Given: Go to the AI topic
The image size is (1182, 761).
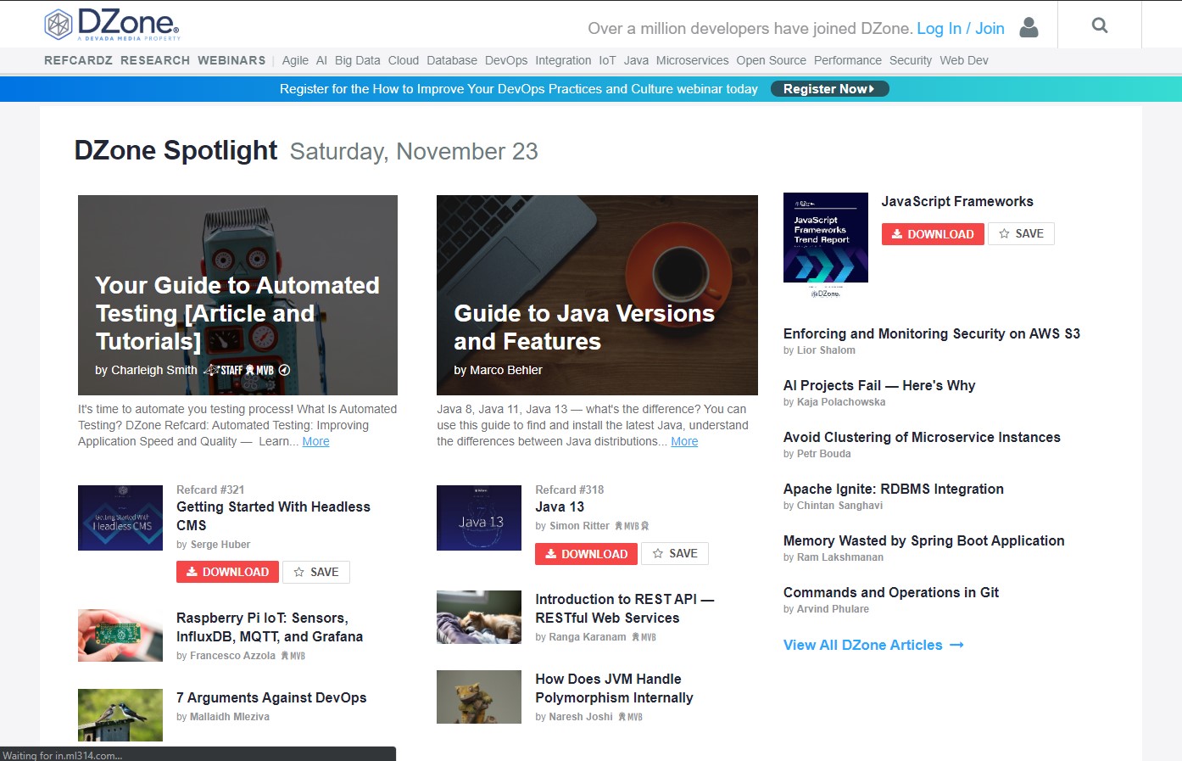Looking at the screenshot, I should (x=321, y=60).
